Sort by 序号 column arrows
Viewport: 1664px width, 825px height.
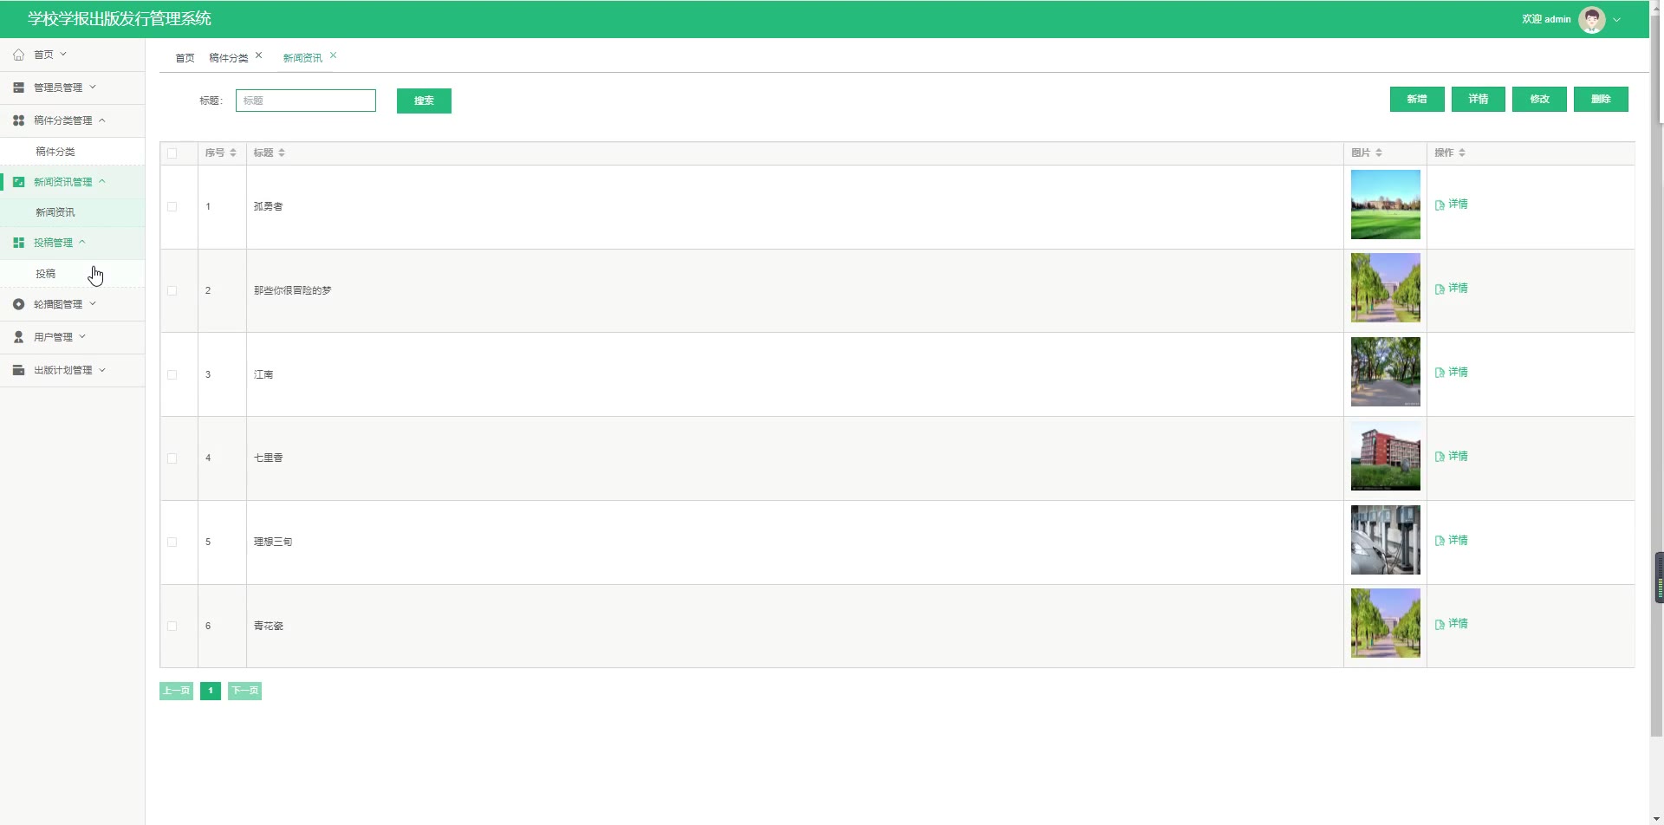point(233,153)
